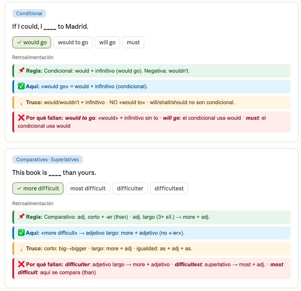This screenshot has width=301, height=291.
Task: Click the pushpin icon in Comparativo Regla
Action: tap(21, 217)
